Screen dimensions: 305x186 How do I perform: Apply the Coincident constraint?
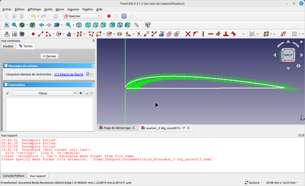point(188,34)
